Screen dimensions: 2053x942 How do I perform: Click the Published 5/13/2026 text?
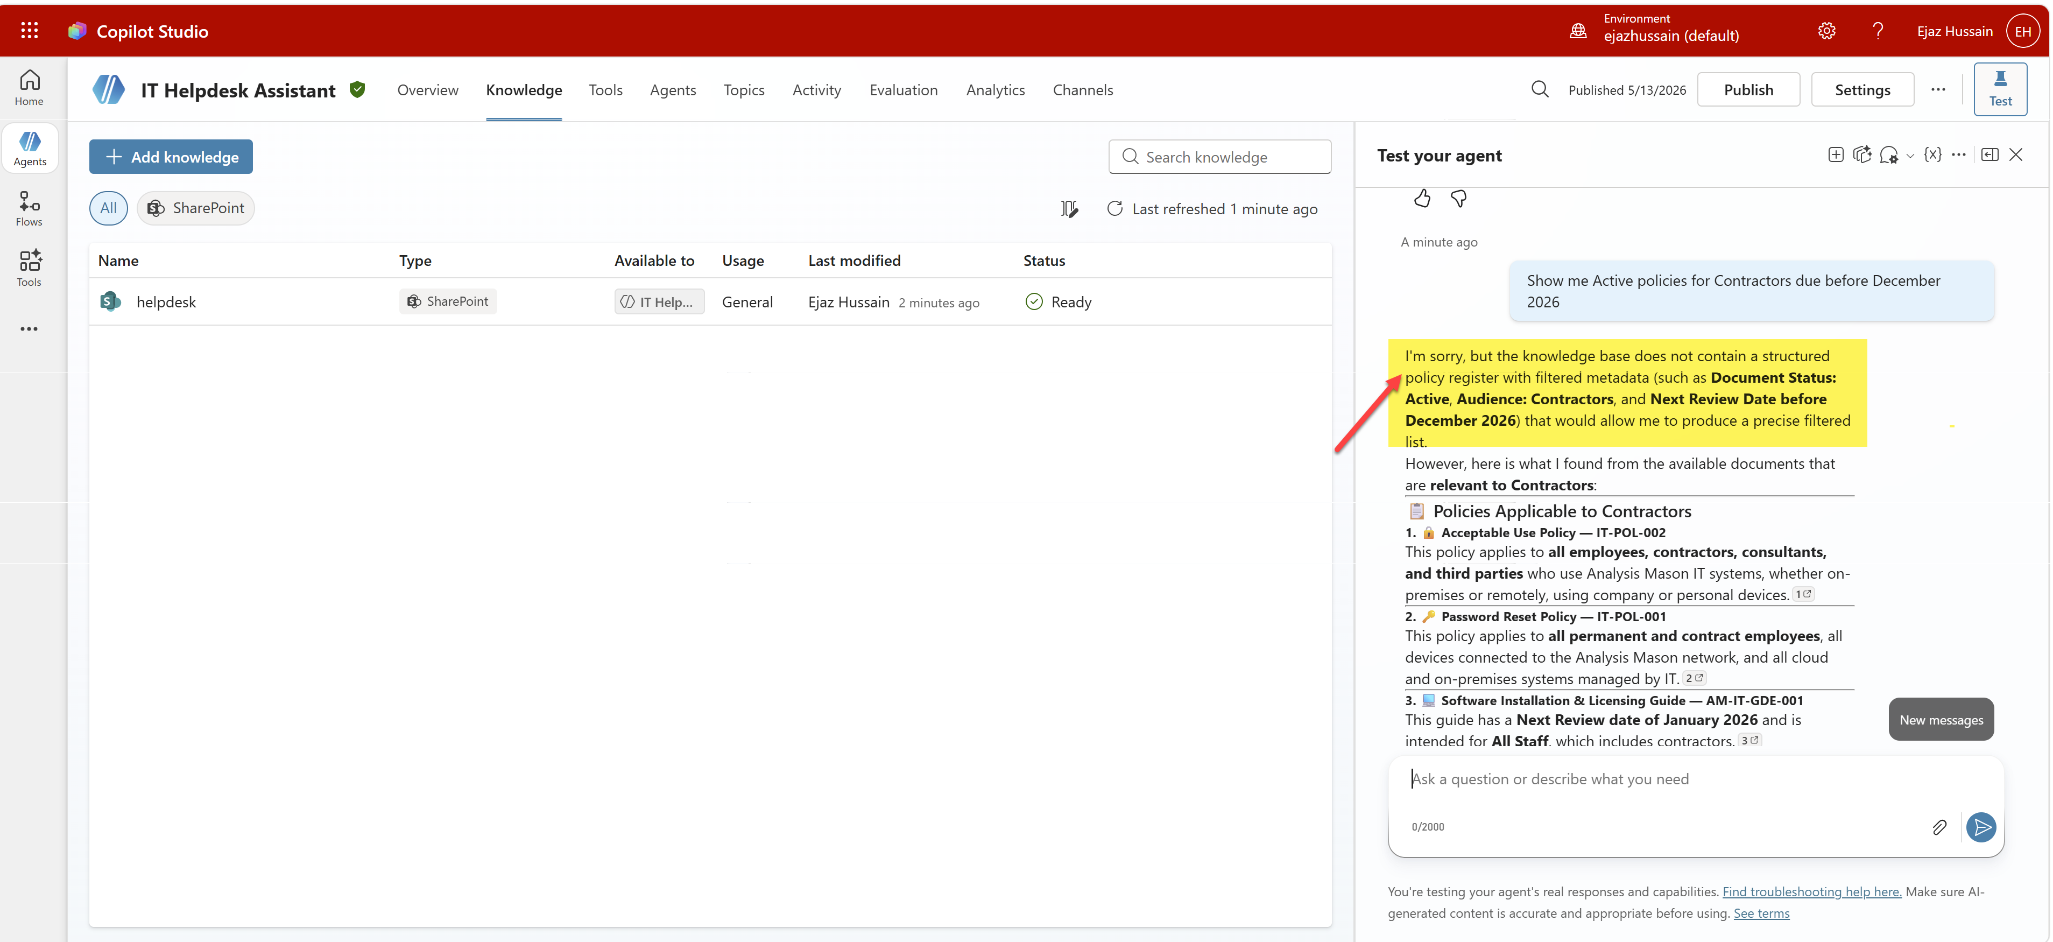tap(1627, 90)
